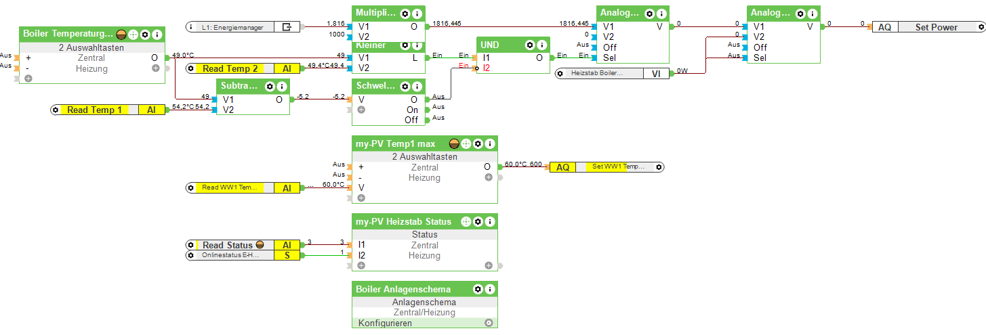Open gear on Set Power output
This screenshot has height=335, width=986.
(x=981, y=27)
